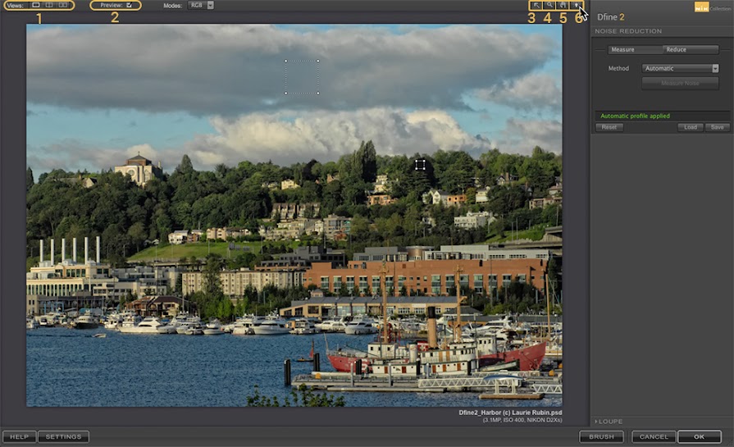The width and height of the screenshot is (734, 447).
Task: Click the background color lightbulb icon
Action: click(577, 5)
